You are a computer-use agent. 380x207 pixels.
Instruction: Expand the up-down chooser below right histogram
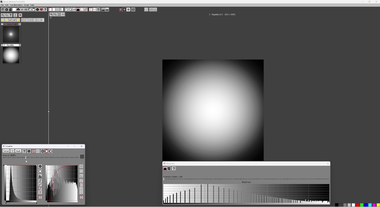coord(81,198)
